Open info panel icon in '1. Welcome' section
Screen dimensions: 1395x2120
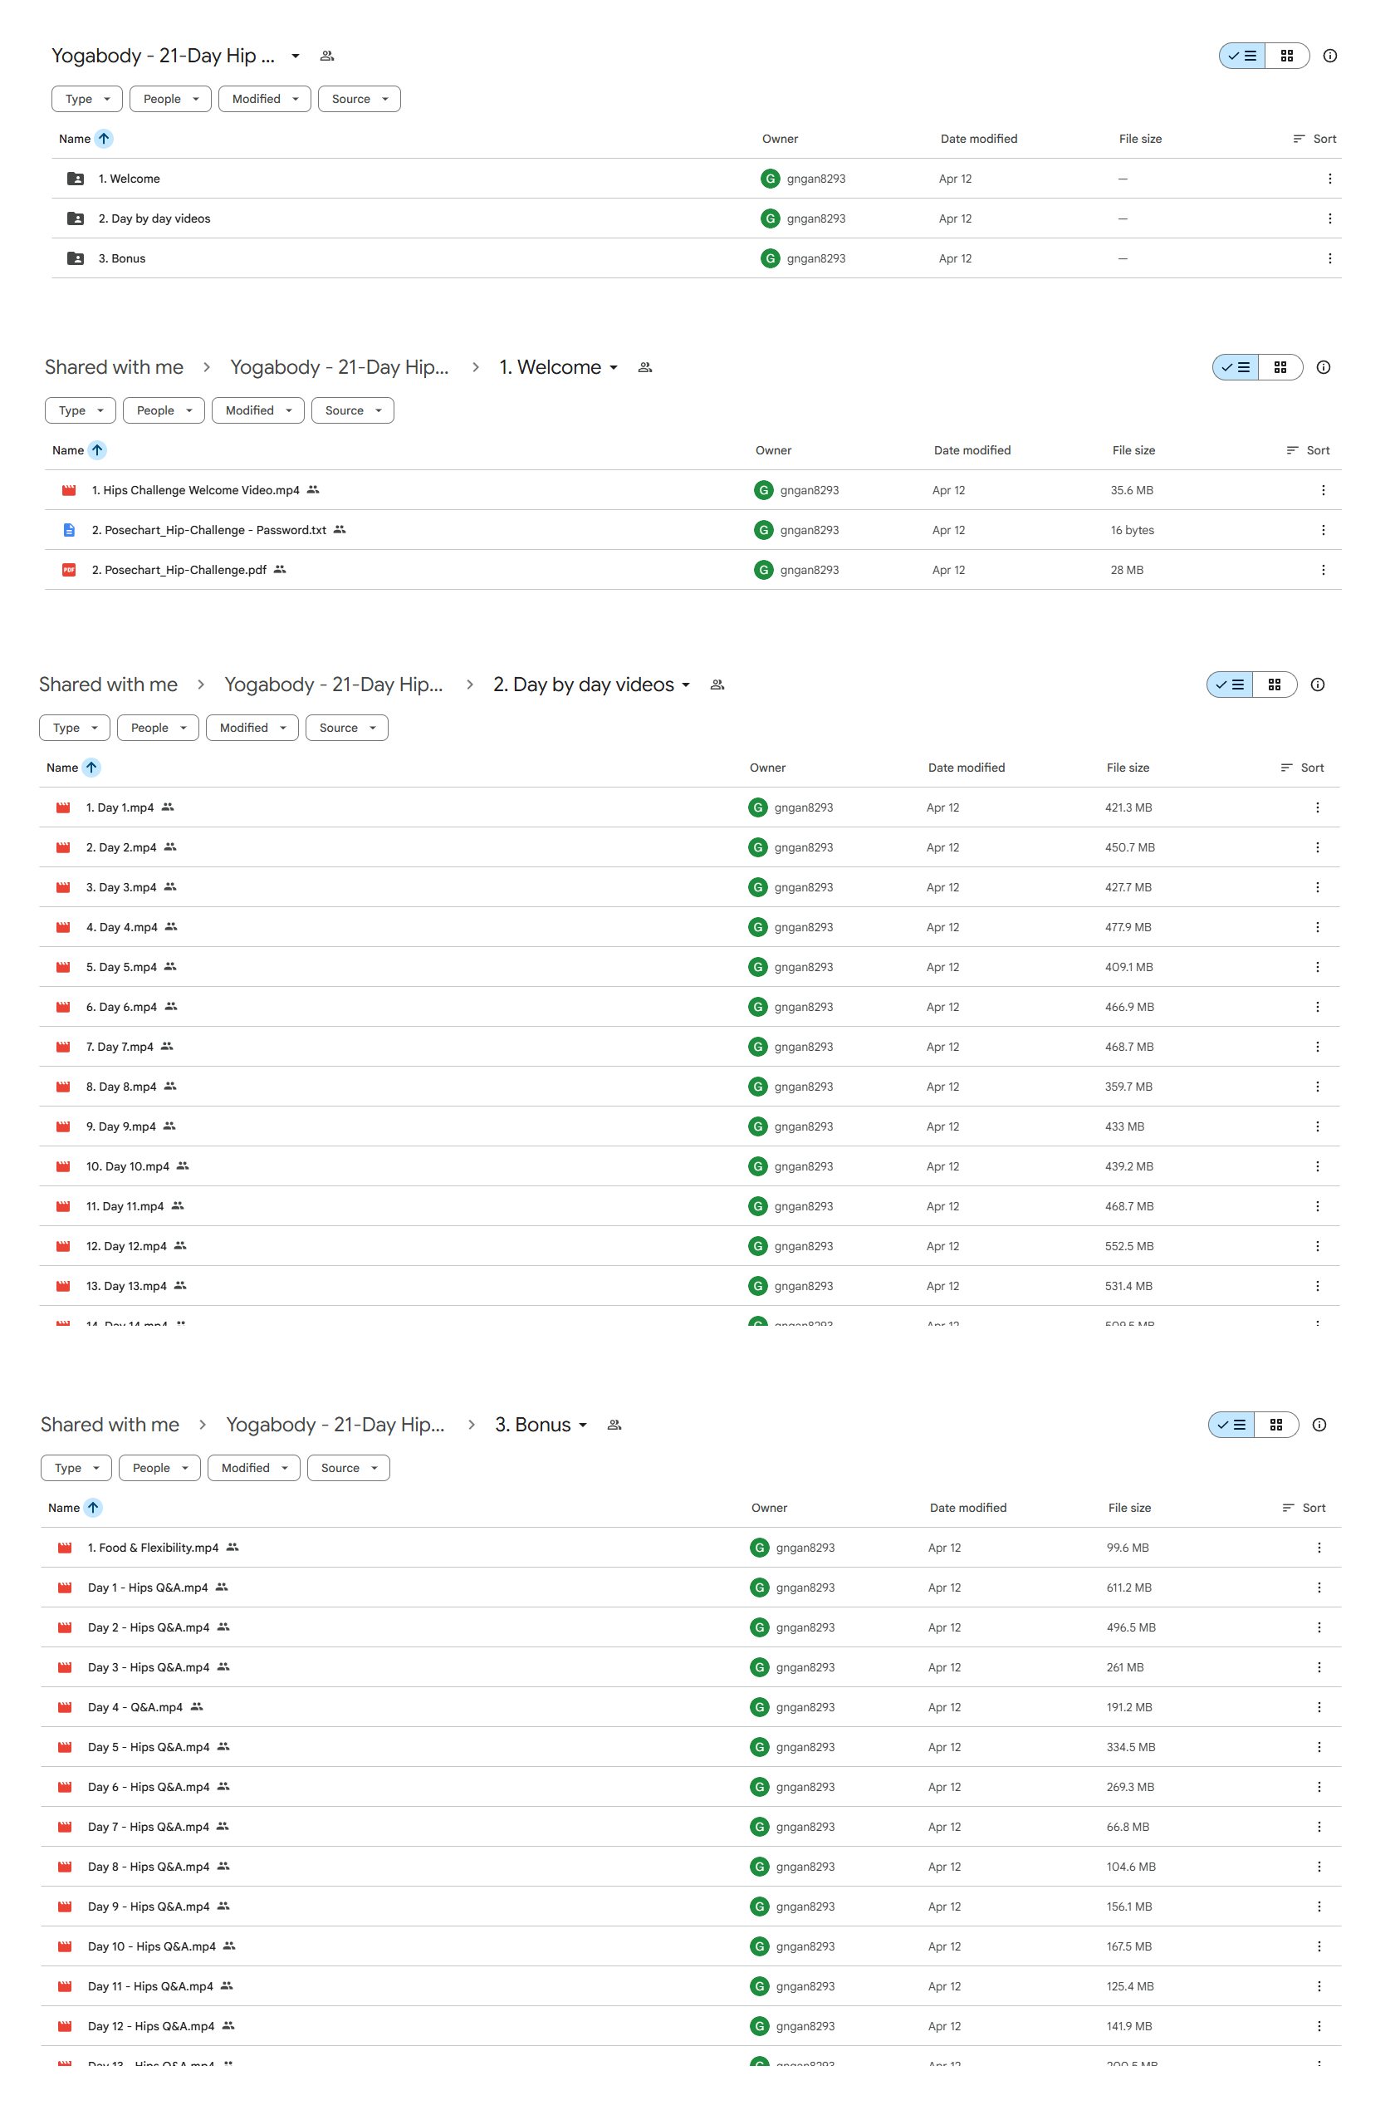(1323, 368)
